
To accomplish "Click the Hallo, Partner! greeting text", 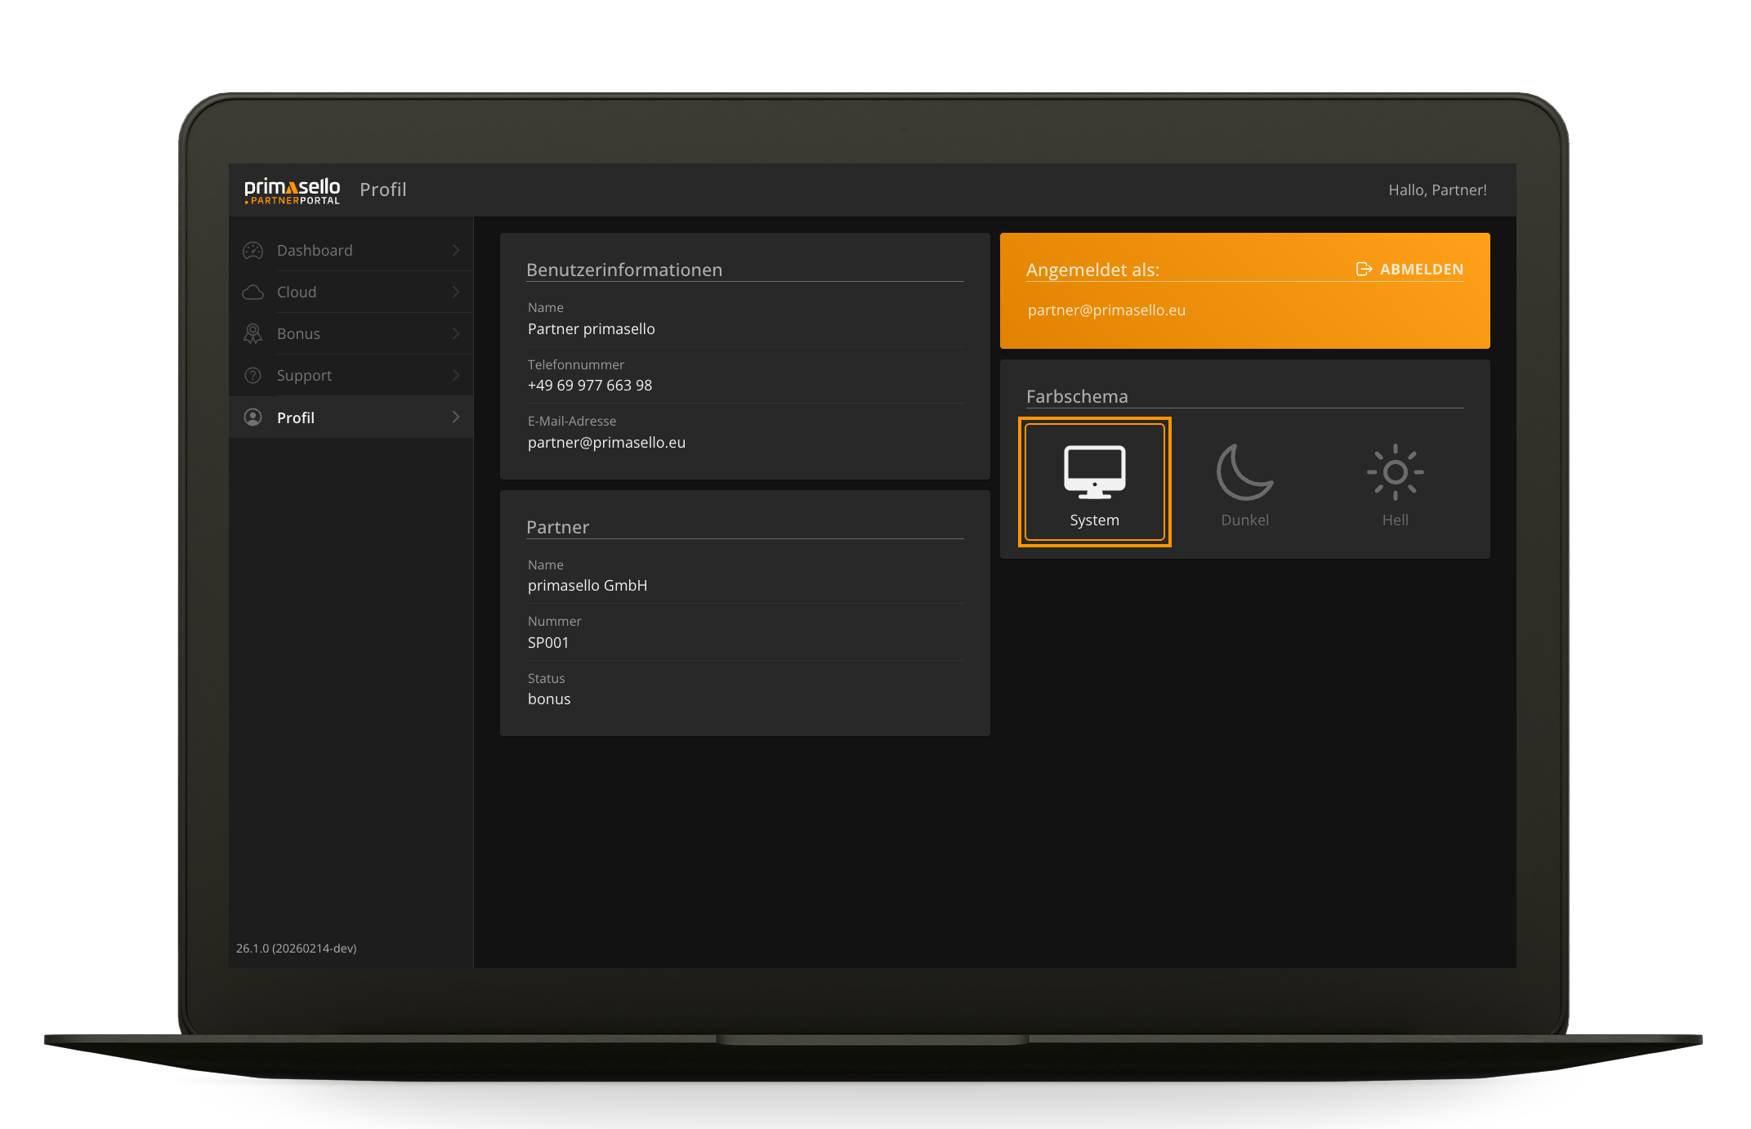I will click(x=1437, y=190).
